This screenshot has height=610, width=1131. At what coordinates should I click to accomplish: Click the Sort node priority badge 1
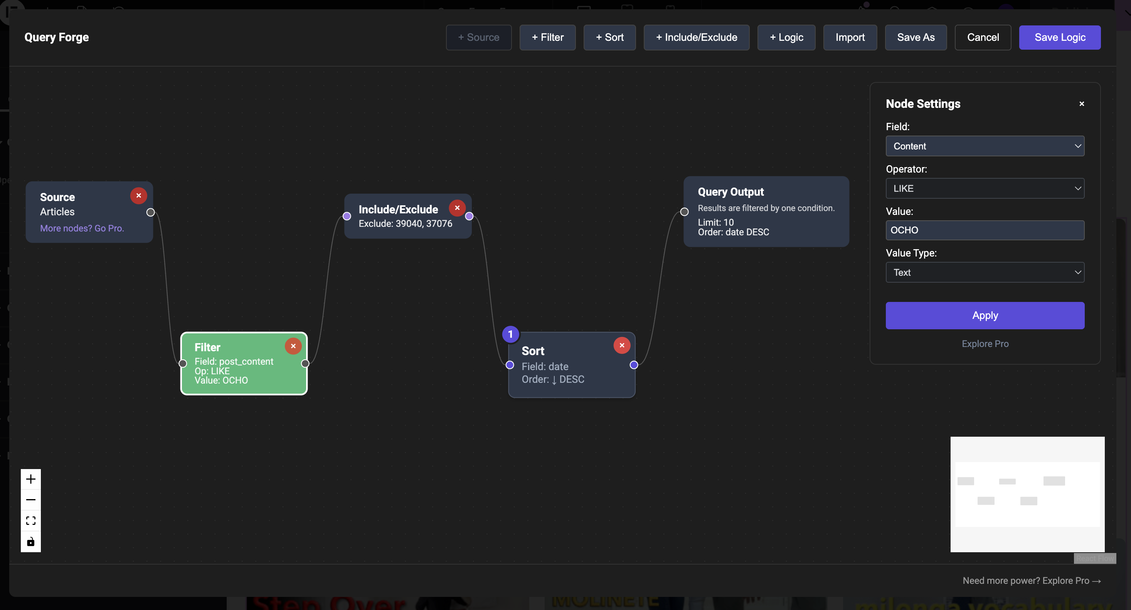[x=510, y=334]
